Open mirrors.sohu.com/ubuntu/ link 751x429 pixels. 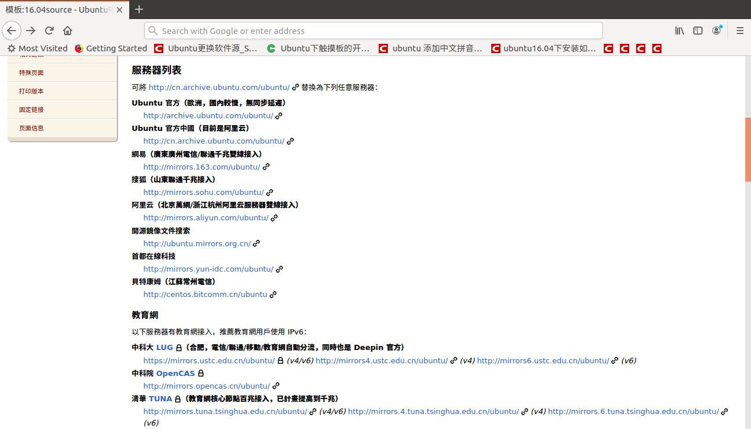(x=204, y=192)
